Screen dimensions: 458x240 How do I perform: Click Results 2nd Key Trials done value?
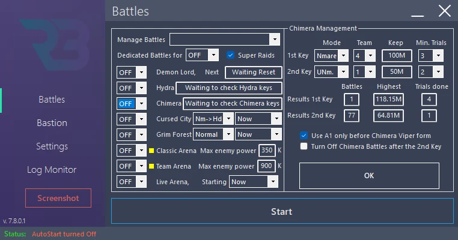429,115
